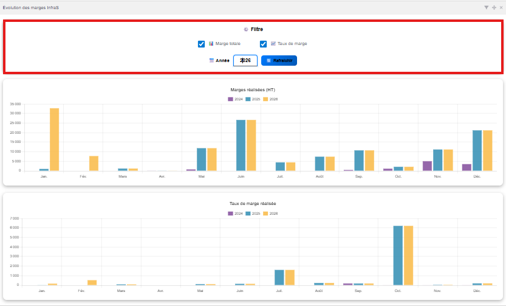Click the icon beside Taux de marge
The image size is (506, 306).
tap(273, 44)
